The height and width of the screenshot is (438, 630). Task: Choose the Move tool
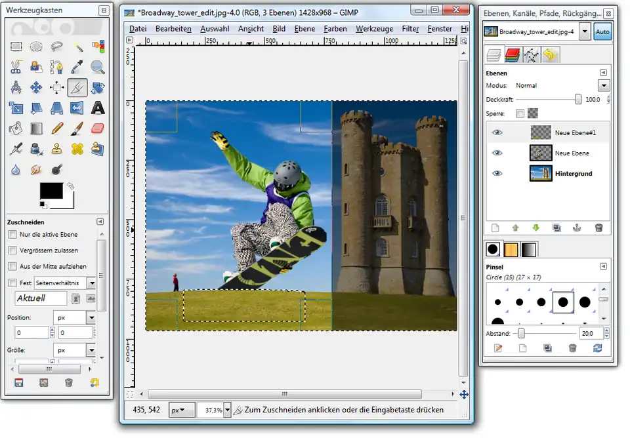(x=37, y=87)
